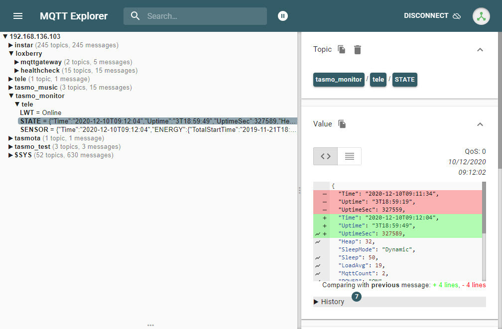
Task: Click chart icon beside MqttCount line
Action: point(318,274)
